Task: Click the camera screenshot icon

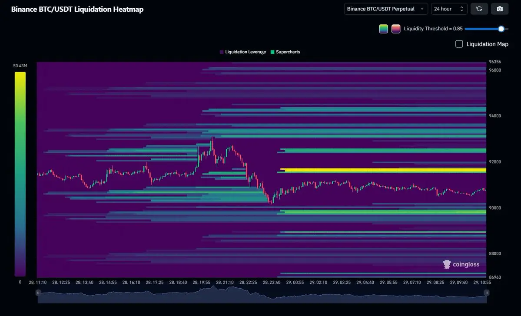Action: [x=500, y=9]
